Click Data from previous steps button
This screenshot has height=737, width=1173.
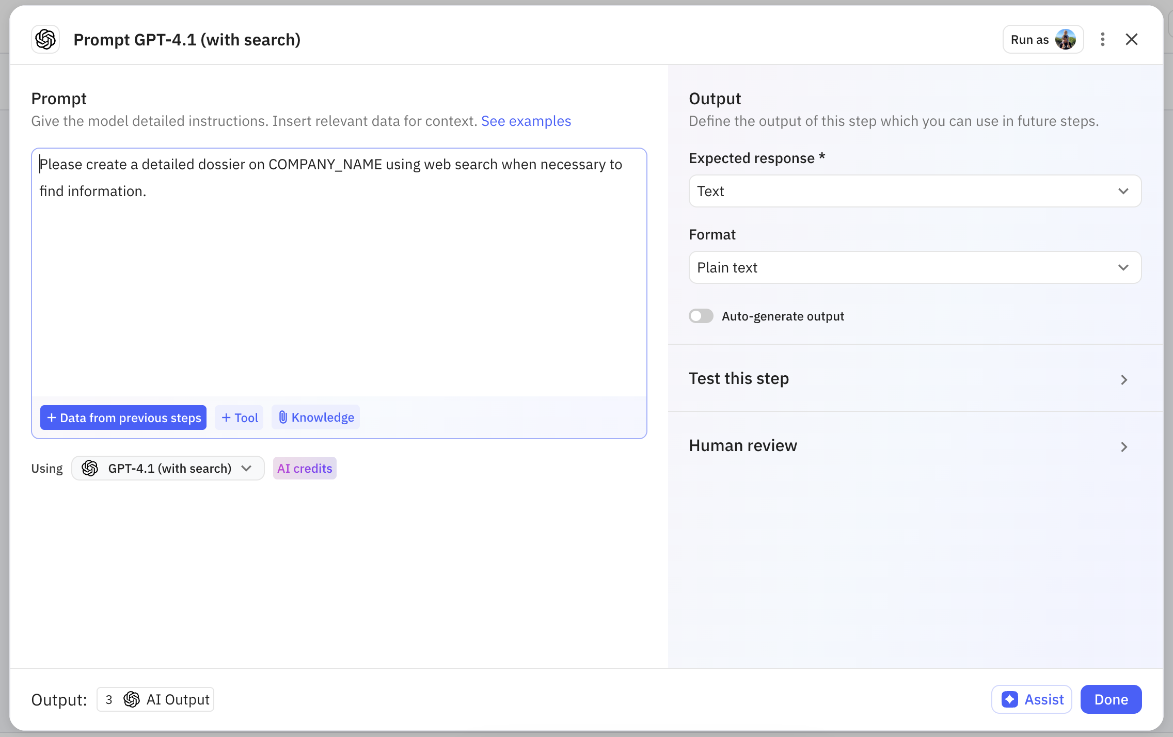123,418
